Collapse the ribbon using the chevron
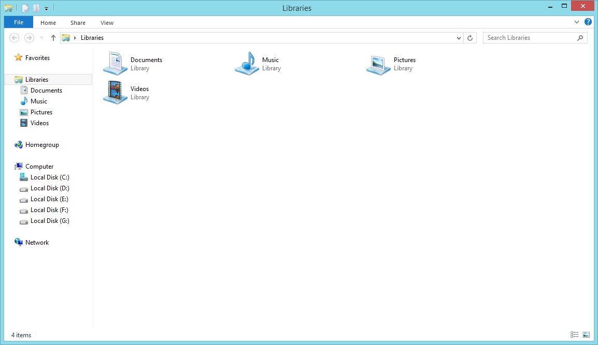Screen dimensions: 598x345 coord(576,22)
